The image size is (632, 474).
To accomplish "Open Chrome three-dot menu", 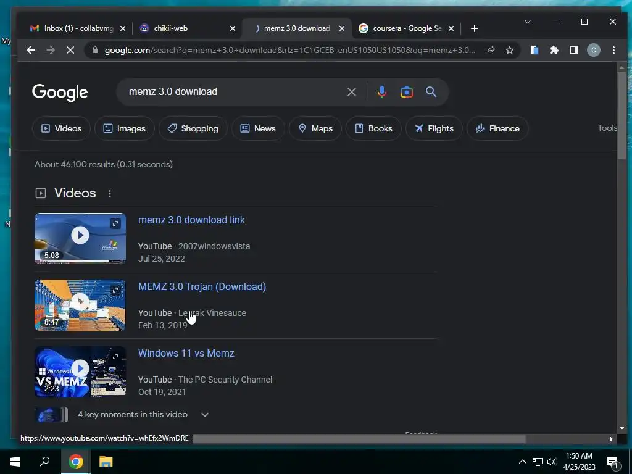I will (613, 50).
